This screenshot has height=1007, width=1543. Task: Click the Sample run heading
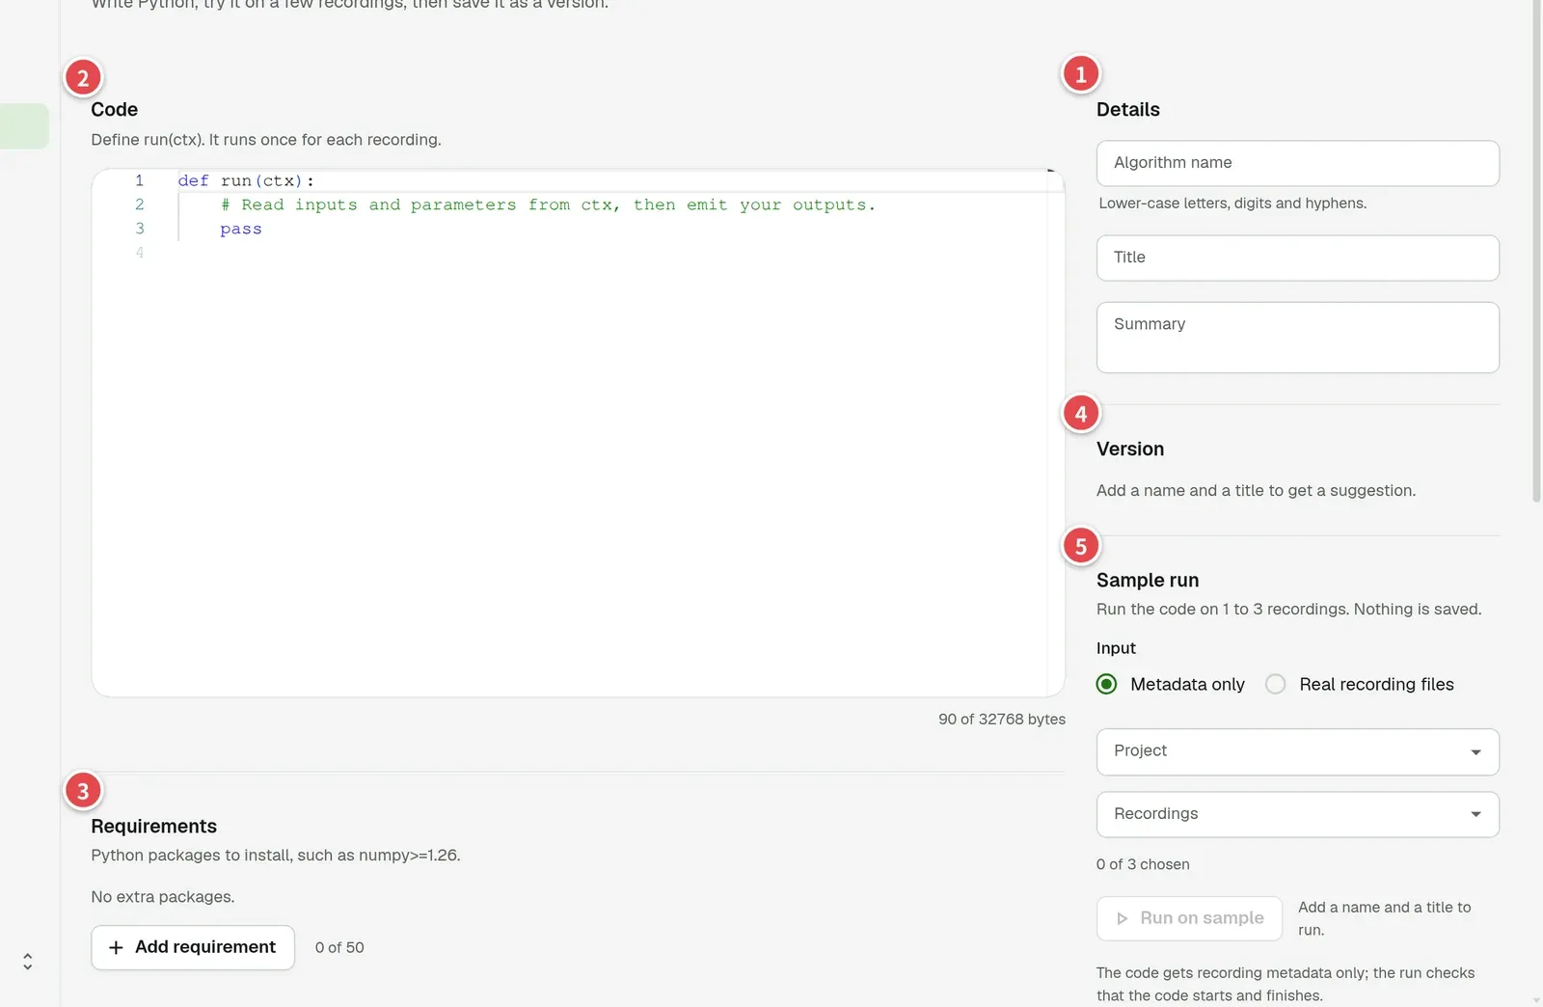tap(1148, 580)
